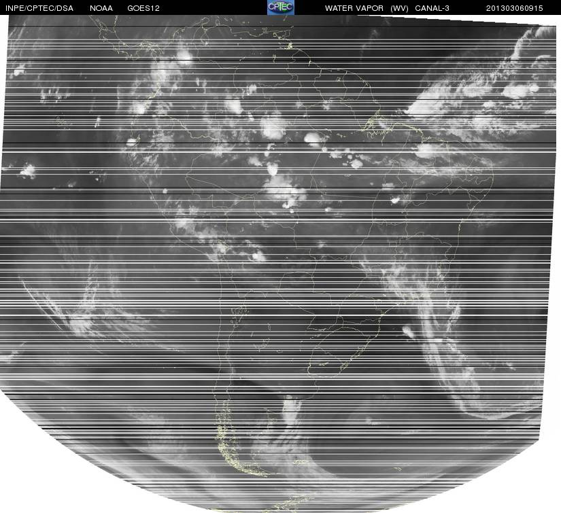
Task: Click the GOES12 satellite label
Action: pyautogui.click(x=143, y=8)
